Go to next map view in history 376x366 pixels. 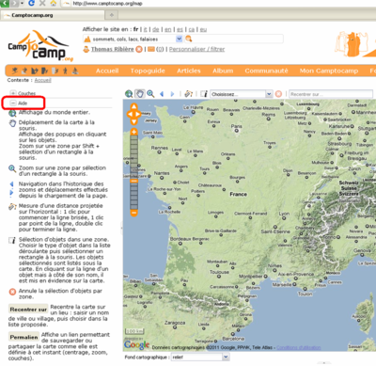coord(172,94)
